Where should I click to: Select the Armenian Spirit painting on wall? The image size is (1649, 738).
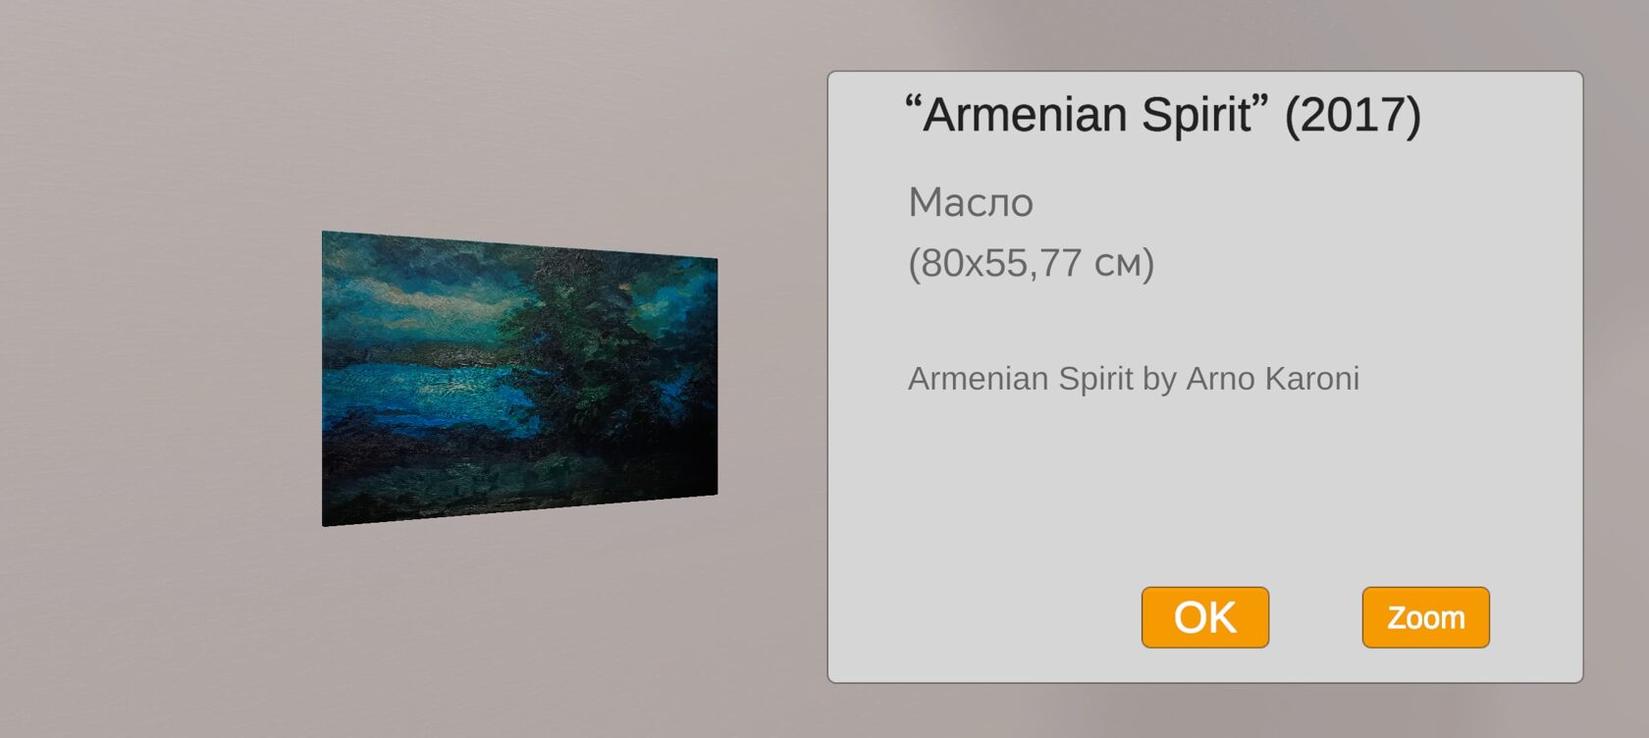point(519,379)
